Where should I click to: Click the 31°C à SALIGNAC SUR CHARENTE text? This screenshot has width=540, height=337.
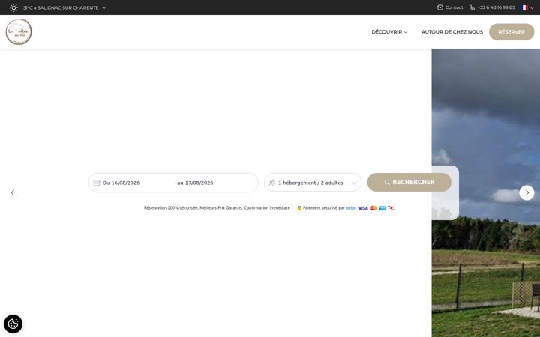(x=61, y=8)
